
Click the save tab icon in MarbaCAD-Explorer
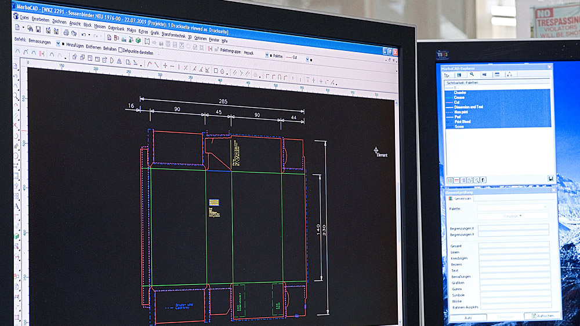pos(459,75)
